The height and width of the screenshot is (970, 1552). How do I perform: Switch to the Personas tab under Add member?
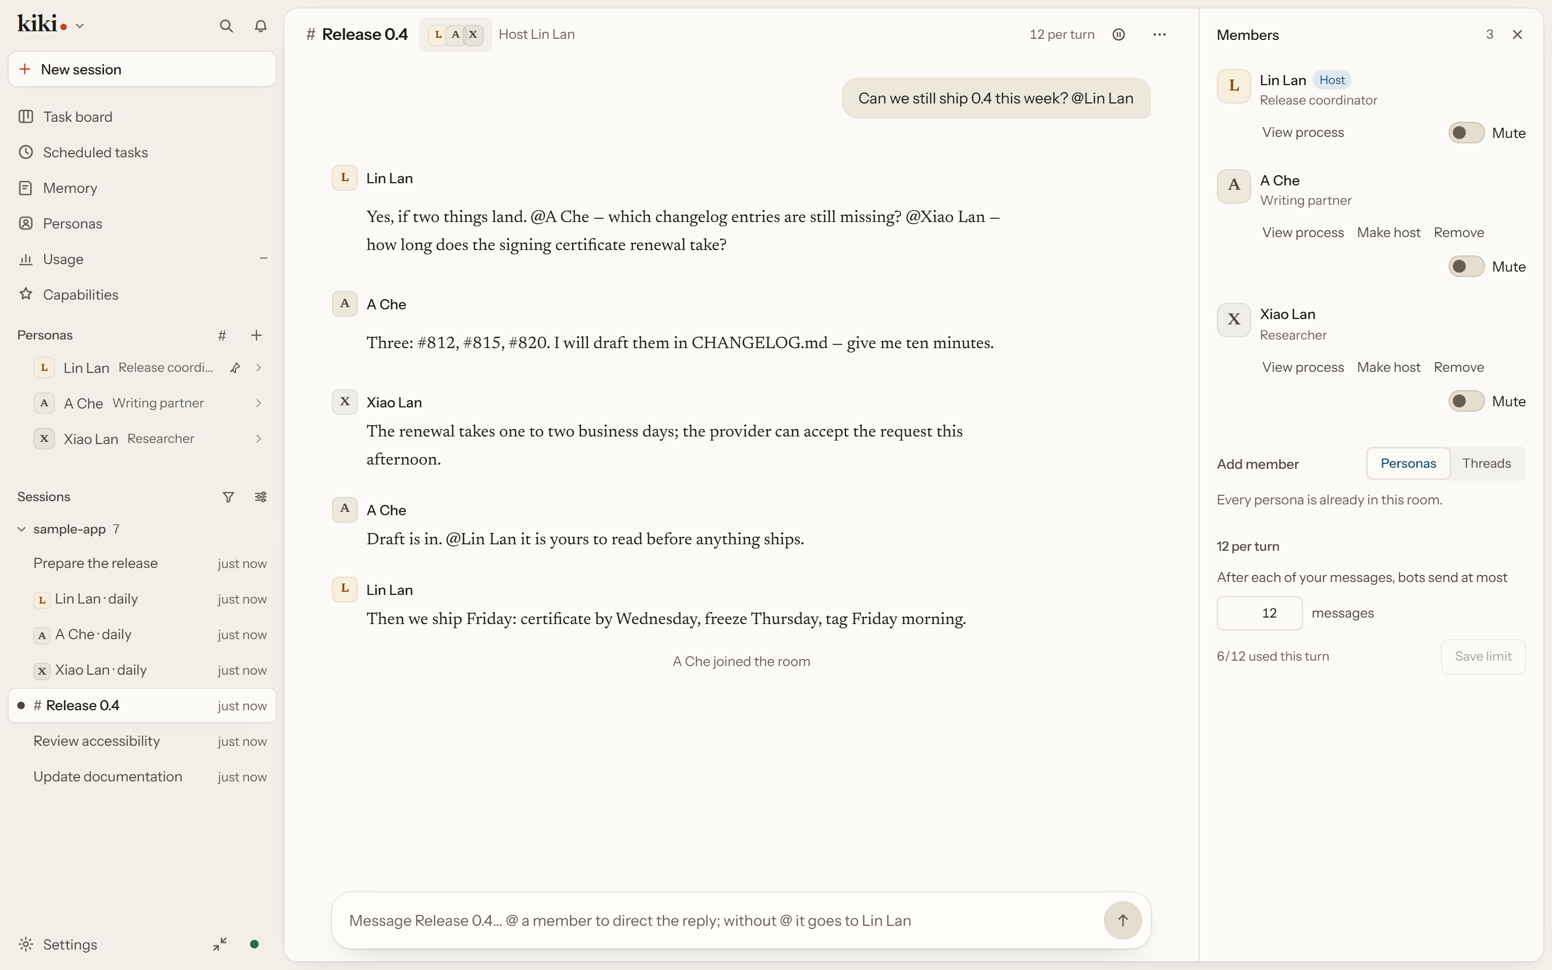point(1408,463)
